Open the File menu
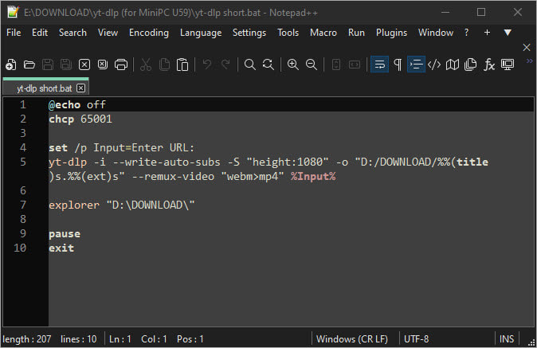537x348 pixels. pyautogui.click(x=14, y=33)
